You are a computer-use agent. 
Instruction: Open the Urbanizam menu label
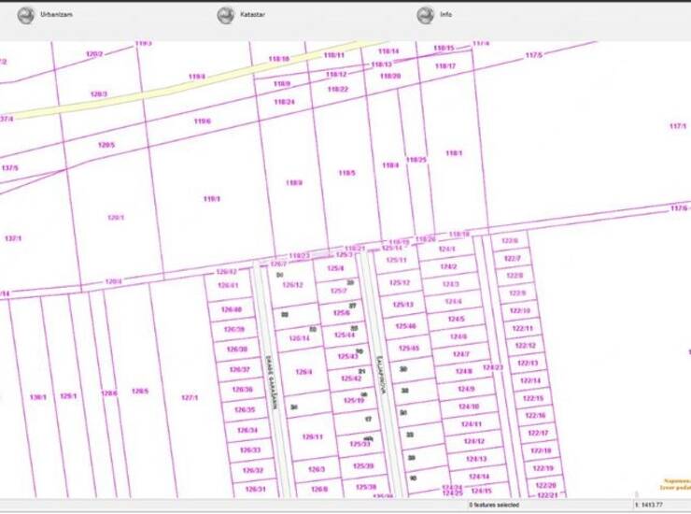point(57,16)
